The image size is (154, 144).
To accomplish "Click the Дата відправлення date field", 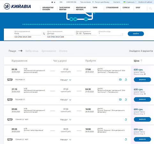I will (86, 34).
